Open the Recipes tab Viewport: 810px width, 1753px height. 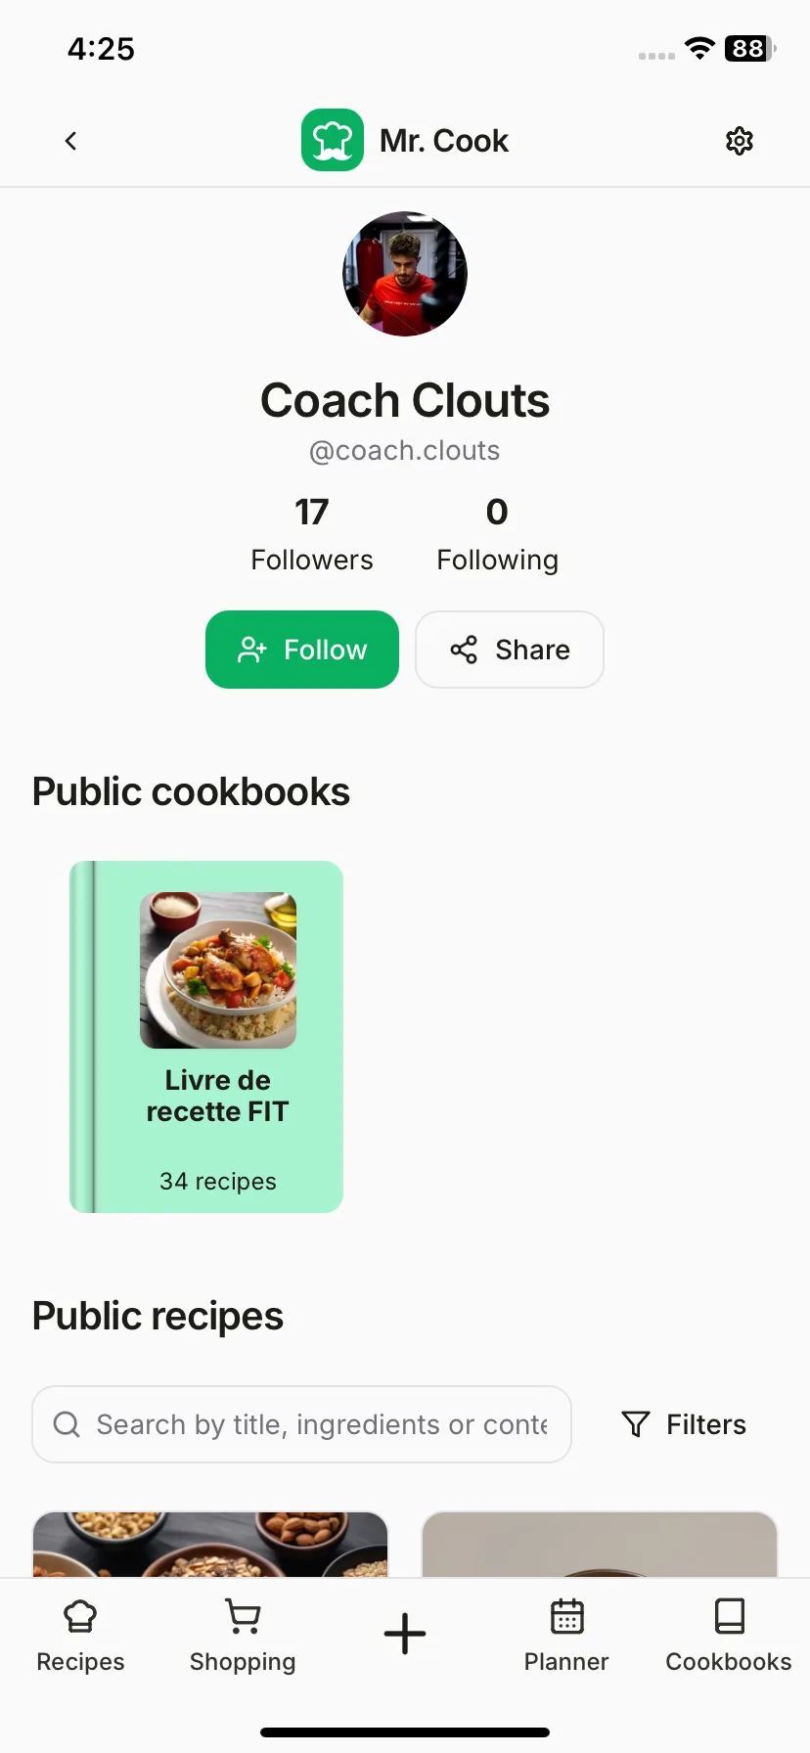(x=80, y=1637)
